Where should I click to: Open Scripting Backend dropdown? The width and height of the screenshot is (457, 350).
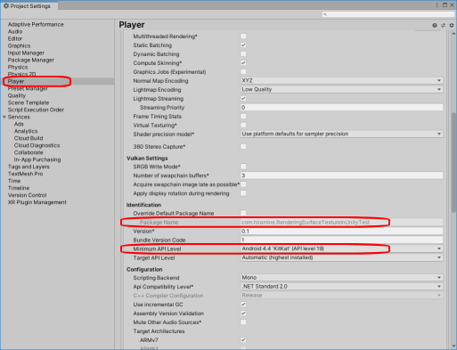(x=341, y=278)
